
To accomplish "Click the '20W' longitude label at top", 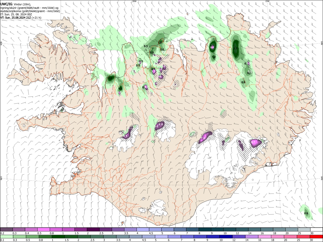I will [134, 1].
